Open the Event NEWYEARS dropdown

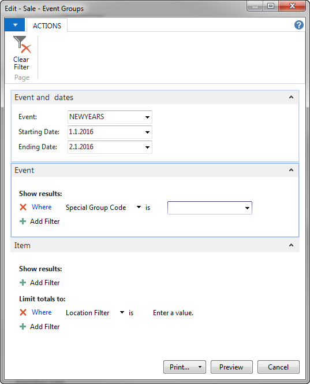tap(147, 117)
